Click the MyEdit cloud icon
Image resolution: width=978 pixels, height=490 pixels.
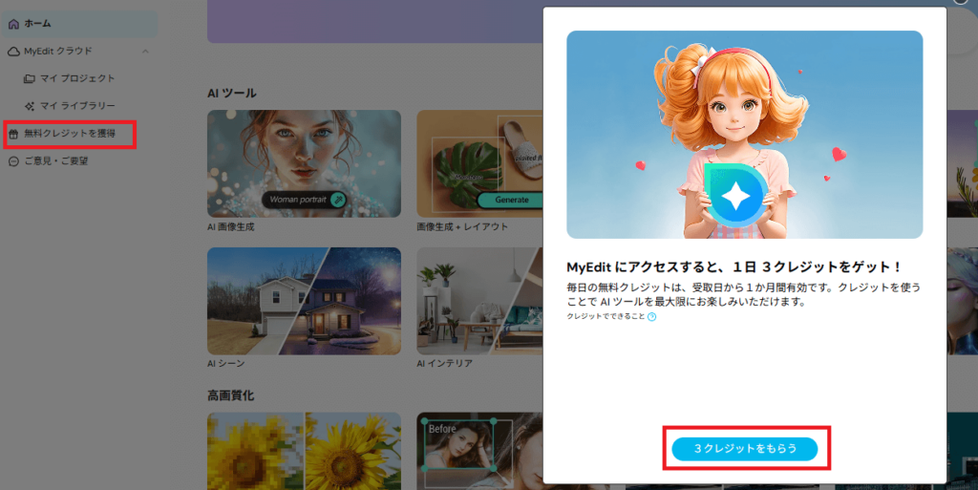coord(13,51)
